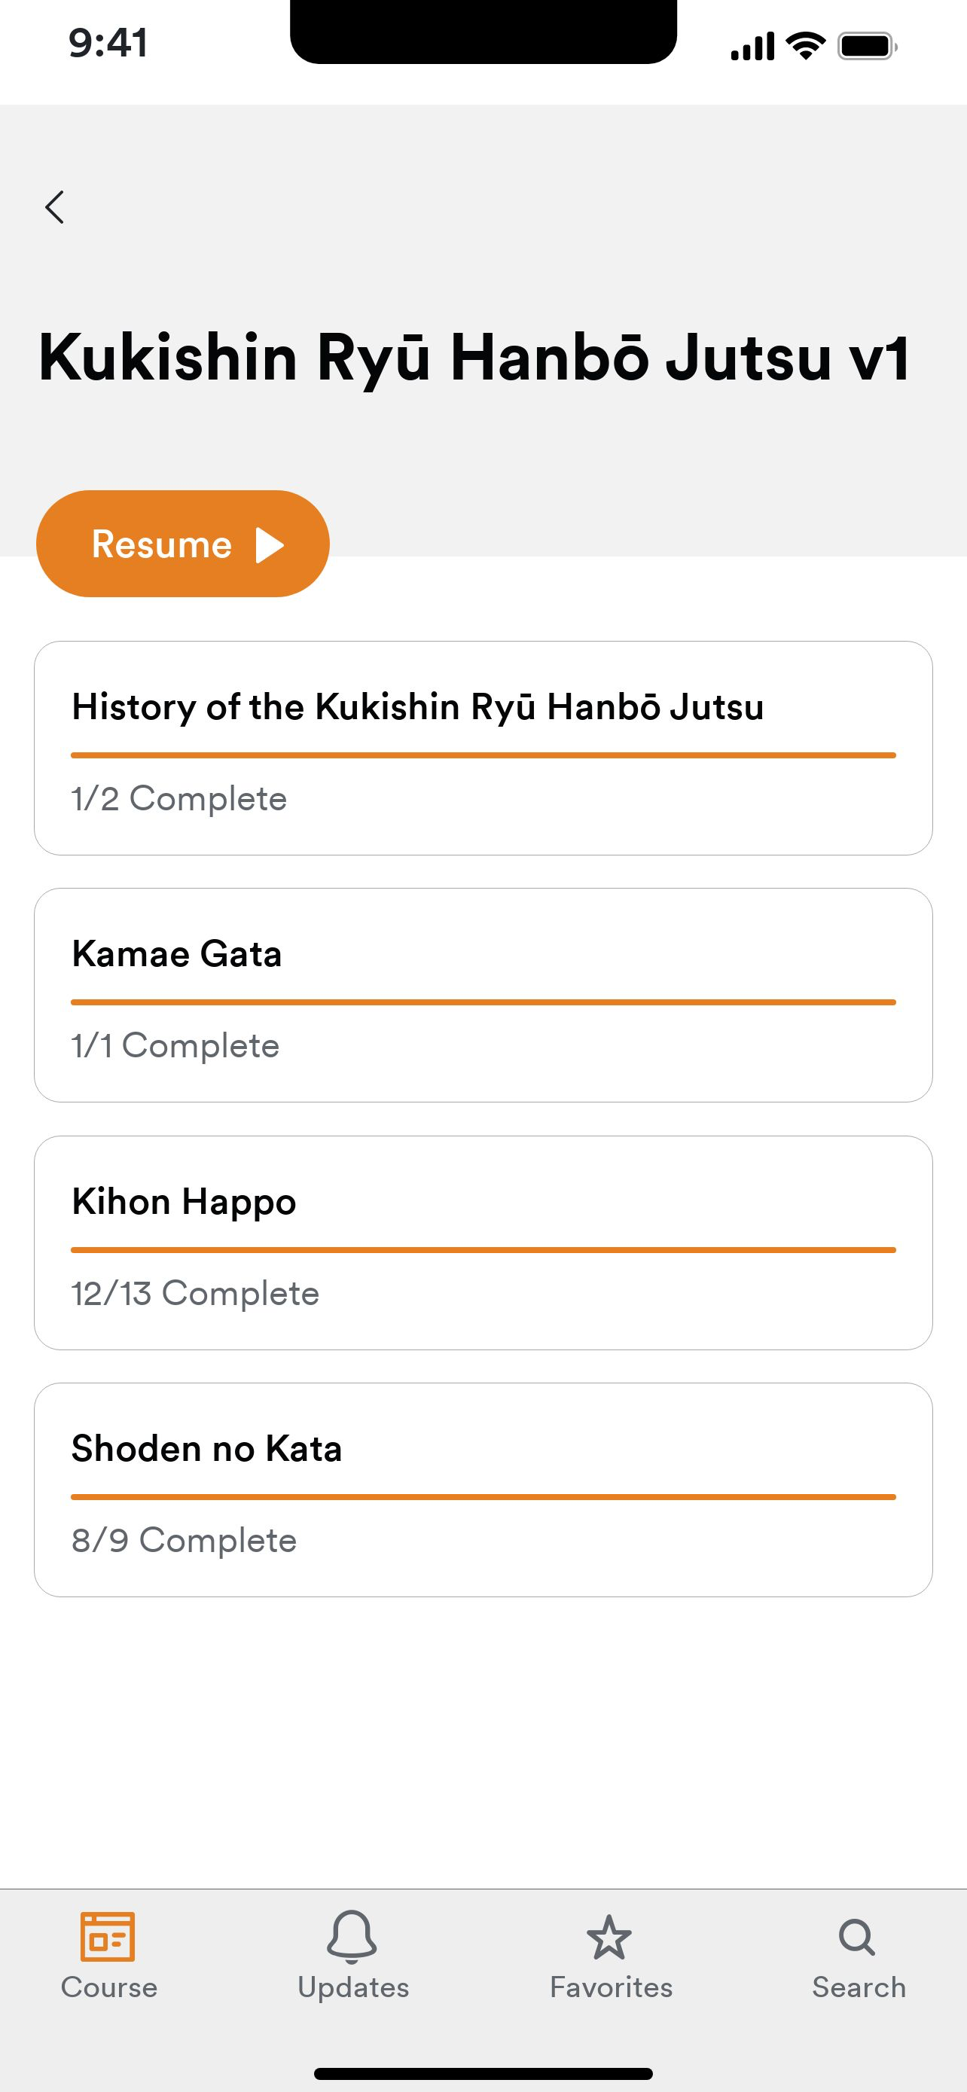Open the Shoden no Kata section

pyautogui.click(x=483, y=1490)
